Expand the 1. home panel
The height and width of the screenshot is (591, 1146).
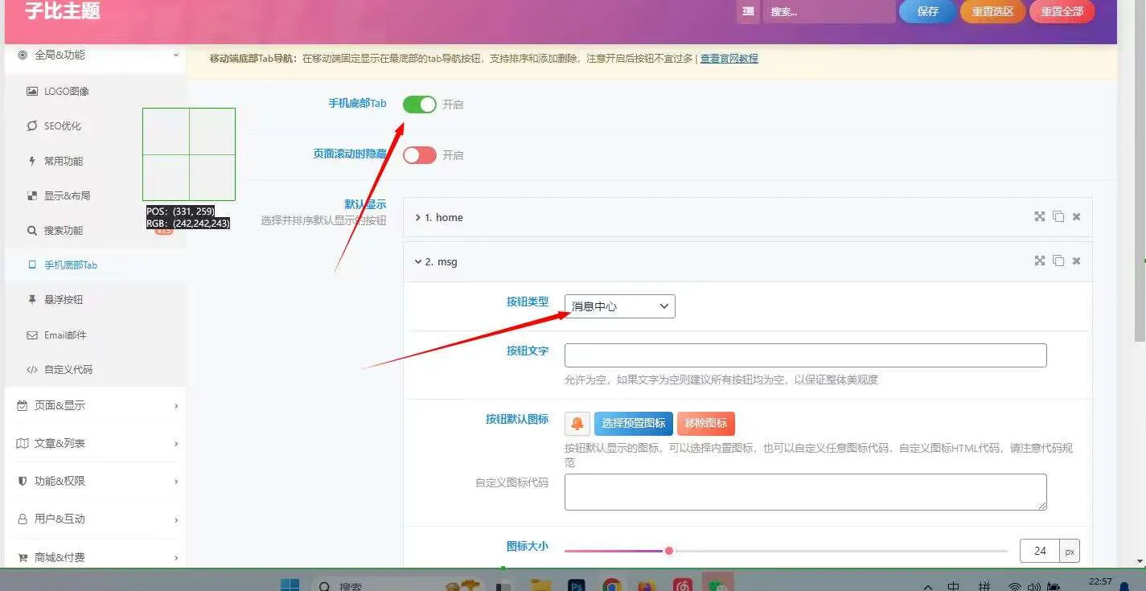click(x=748, y=217)
